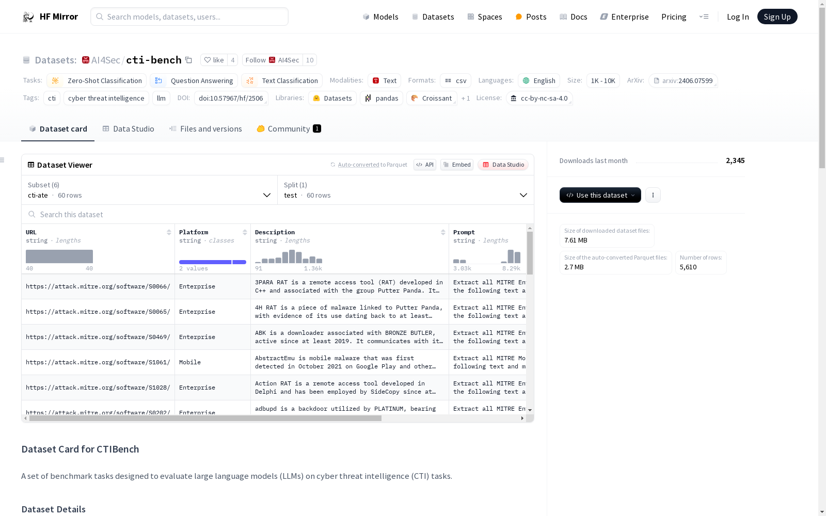Click the heart like button
Screen dimensions: 826x516
[214, 60]
